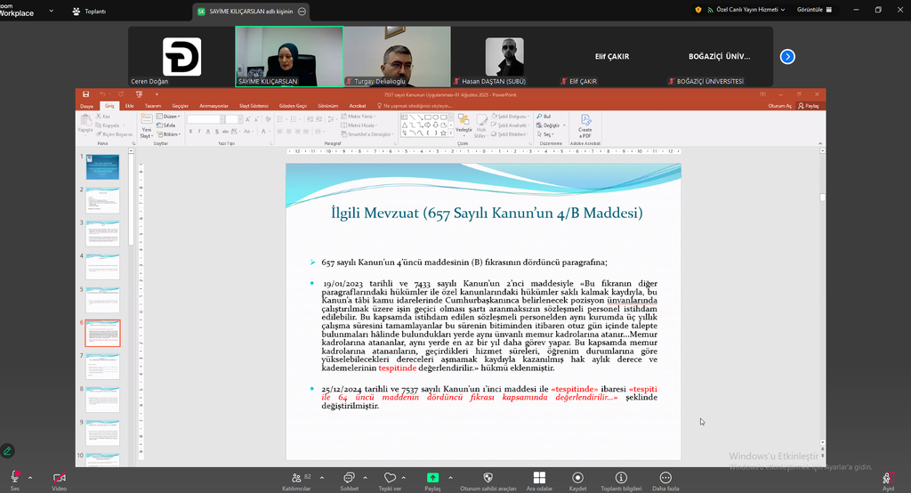
Task: Click the PowerPoint Undo arrow
Action: [103, 94]
